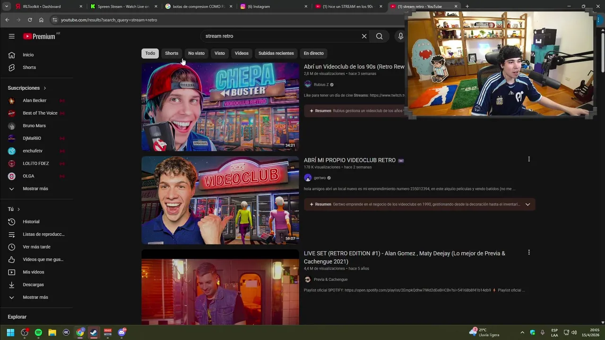The image size is (605, 340).
Task: Open LIVE SET (RETRO EDITION #1) video title
Action: coord(405,257)
